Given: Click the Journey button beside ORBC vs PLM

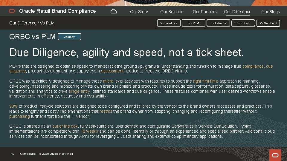Looking at the screenshot, I should [69, 37].
